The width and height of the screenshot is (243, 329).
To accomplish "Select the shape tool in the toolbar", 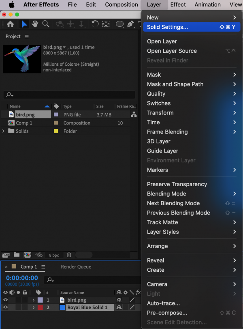I will (119, 24).
